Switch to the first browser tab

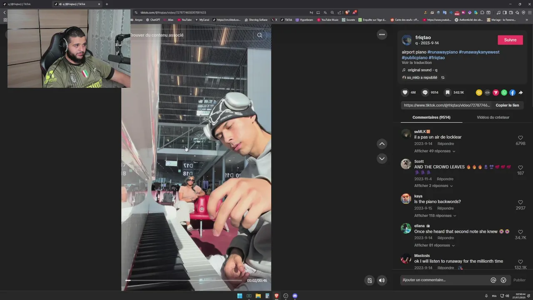pos(26,4)
